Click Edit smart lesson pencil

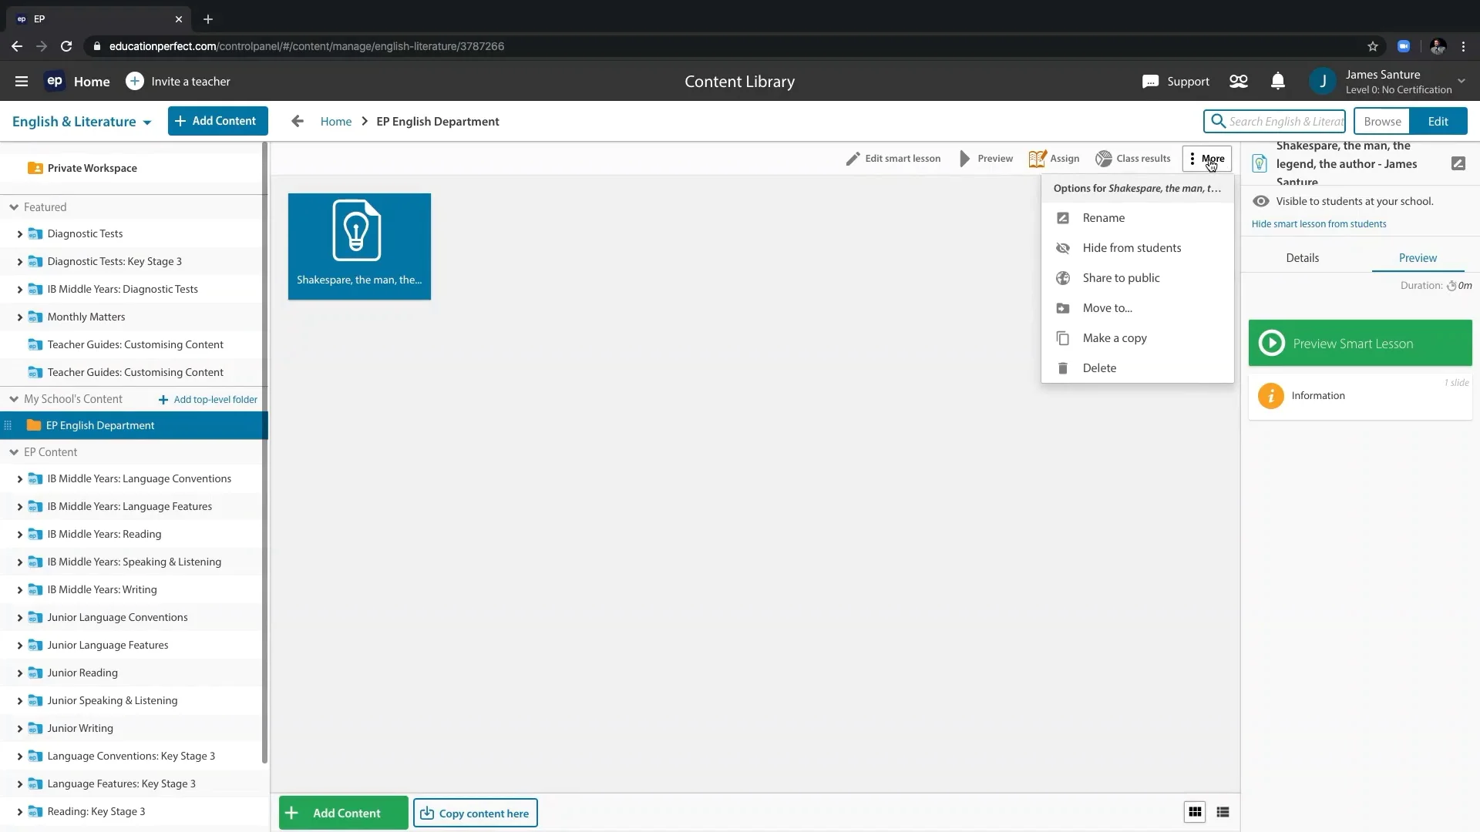(893, 159)
